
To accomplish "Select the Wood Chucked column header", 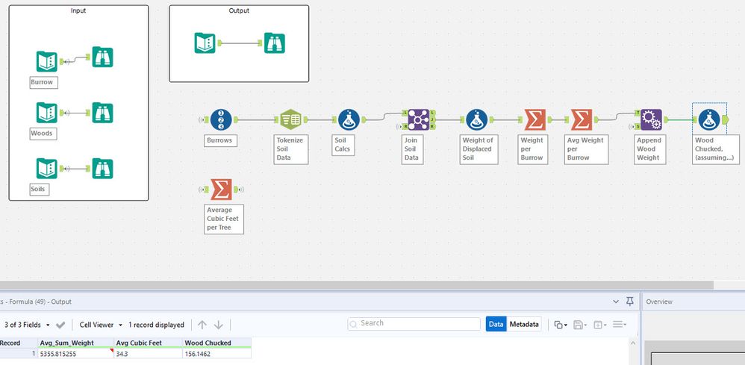I will click(216, 343).
